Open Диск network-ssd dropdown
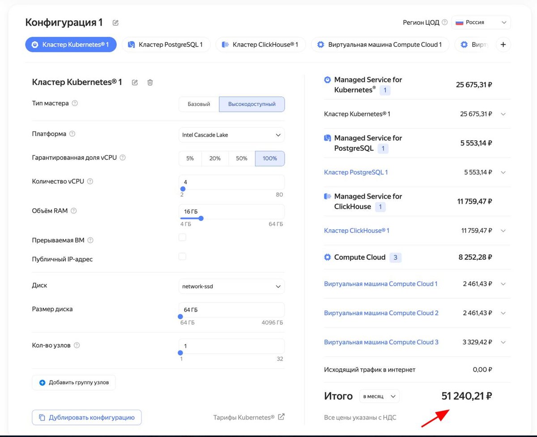Image resolution: width=537 pixels, height=437 pixels. click(231, 286)
